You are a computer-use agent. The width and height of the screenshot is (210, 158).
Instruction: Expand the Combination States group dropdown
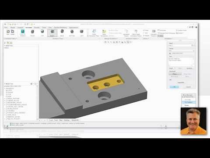point(10,39)
